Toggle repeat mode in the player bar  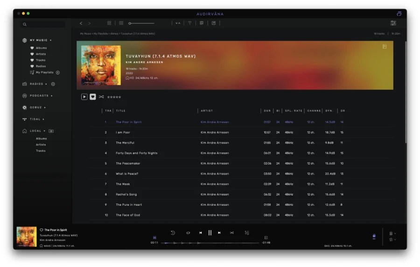188,232
